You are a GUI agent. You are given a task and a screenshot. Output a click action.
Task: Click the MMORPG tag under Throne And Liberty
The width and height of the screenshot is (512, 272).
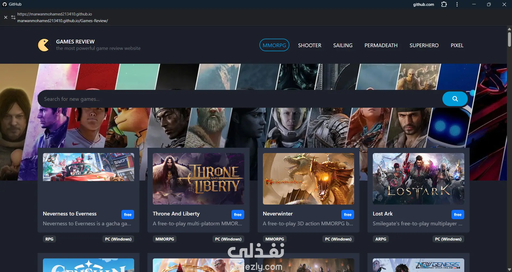pyautogui.click(x=165, y=239)
